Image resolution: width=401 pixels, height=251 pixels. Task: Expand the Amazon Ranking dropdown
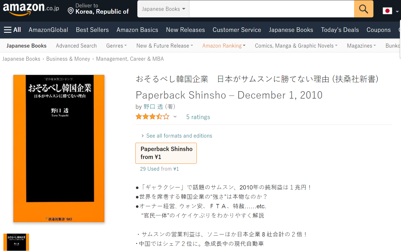(x=224, y=46)
